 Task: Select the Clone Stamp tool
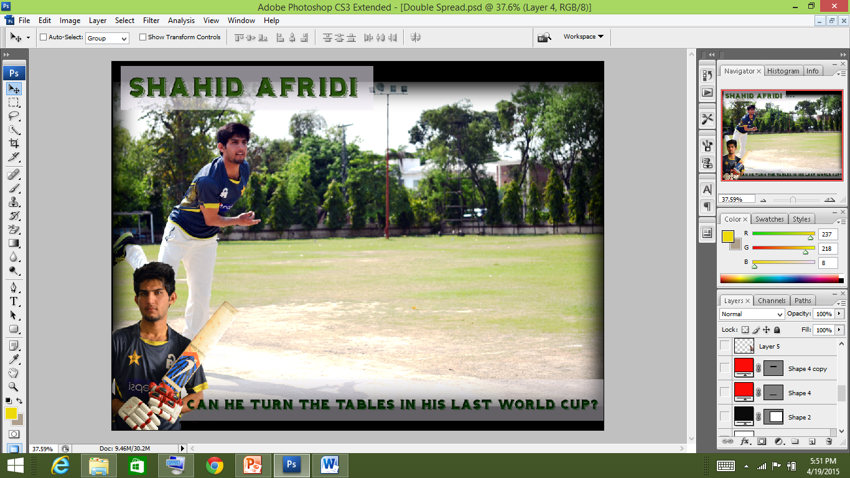[14, 202]
